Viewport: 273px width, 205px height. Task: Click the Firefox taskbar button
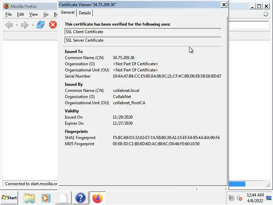click(x=98, y=198)
